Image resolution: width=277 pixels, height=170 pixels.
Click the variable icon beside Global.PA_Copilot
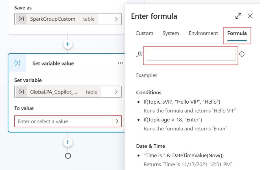tap(21, 92)
